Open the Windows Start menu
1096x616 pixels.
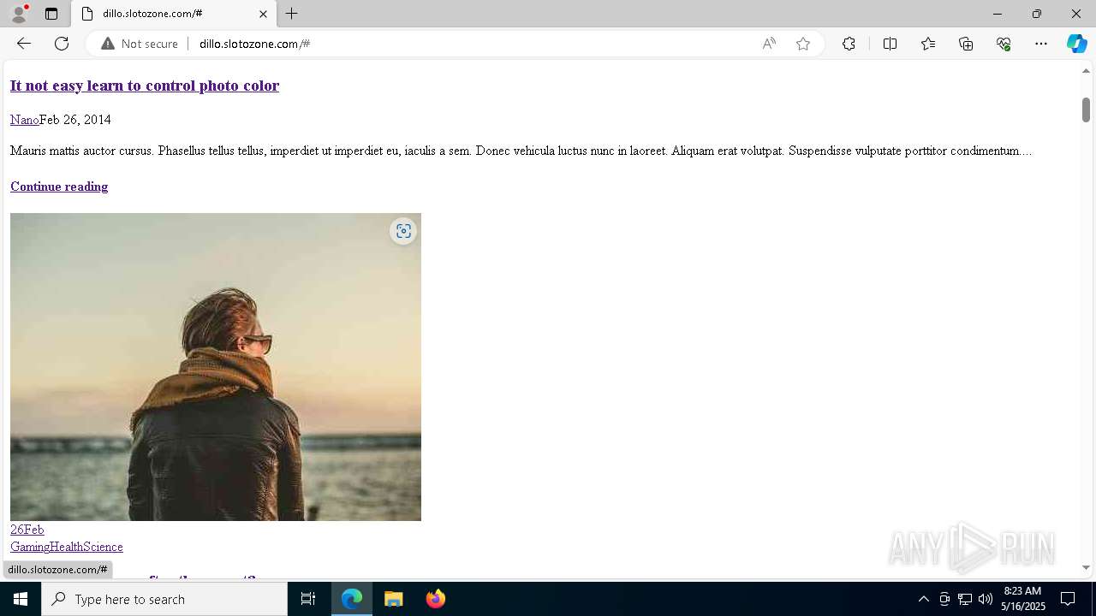click(21, 599)
